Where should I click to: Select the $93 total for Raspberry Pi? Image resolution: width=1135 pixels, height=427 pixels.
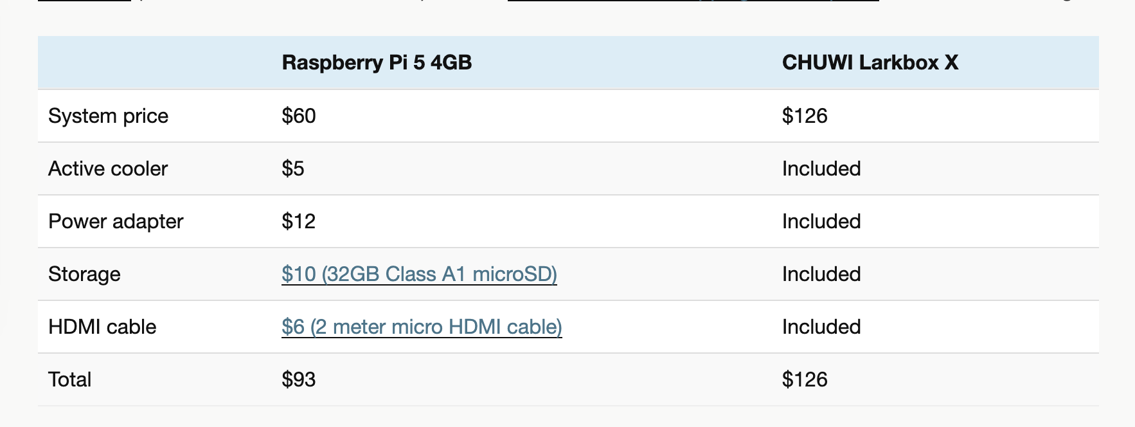[299, 379]
